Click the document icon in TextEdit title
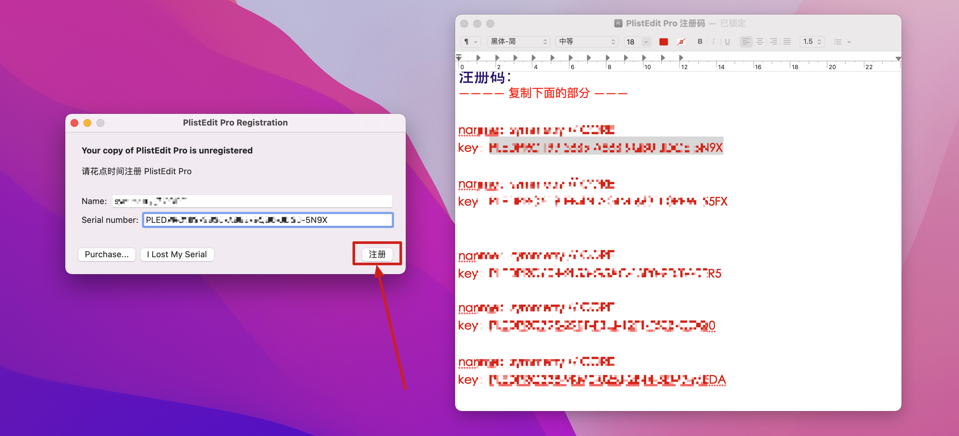Screen dimensions: 959x436 click(x=618, y=23)
